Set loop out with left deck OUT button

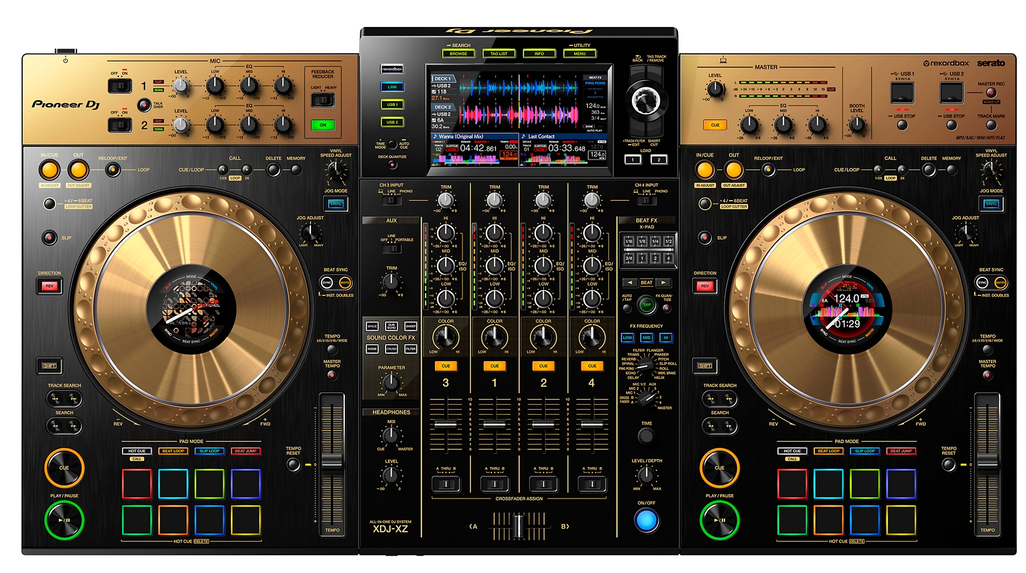(78, 170)
